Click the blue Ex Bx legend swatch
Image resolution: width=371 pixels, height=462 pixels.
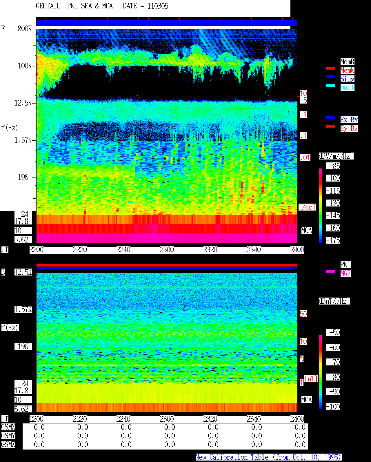[330, 117]
